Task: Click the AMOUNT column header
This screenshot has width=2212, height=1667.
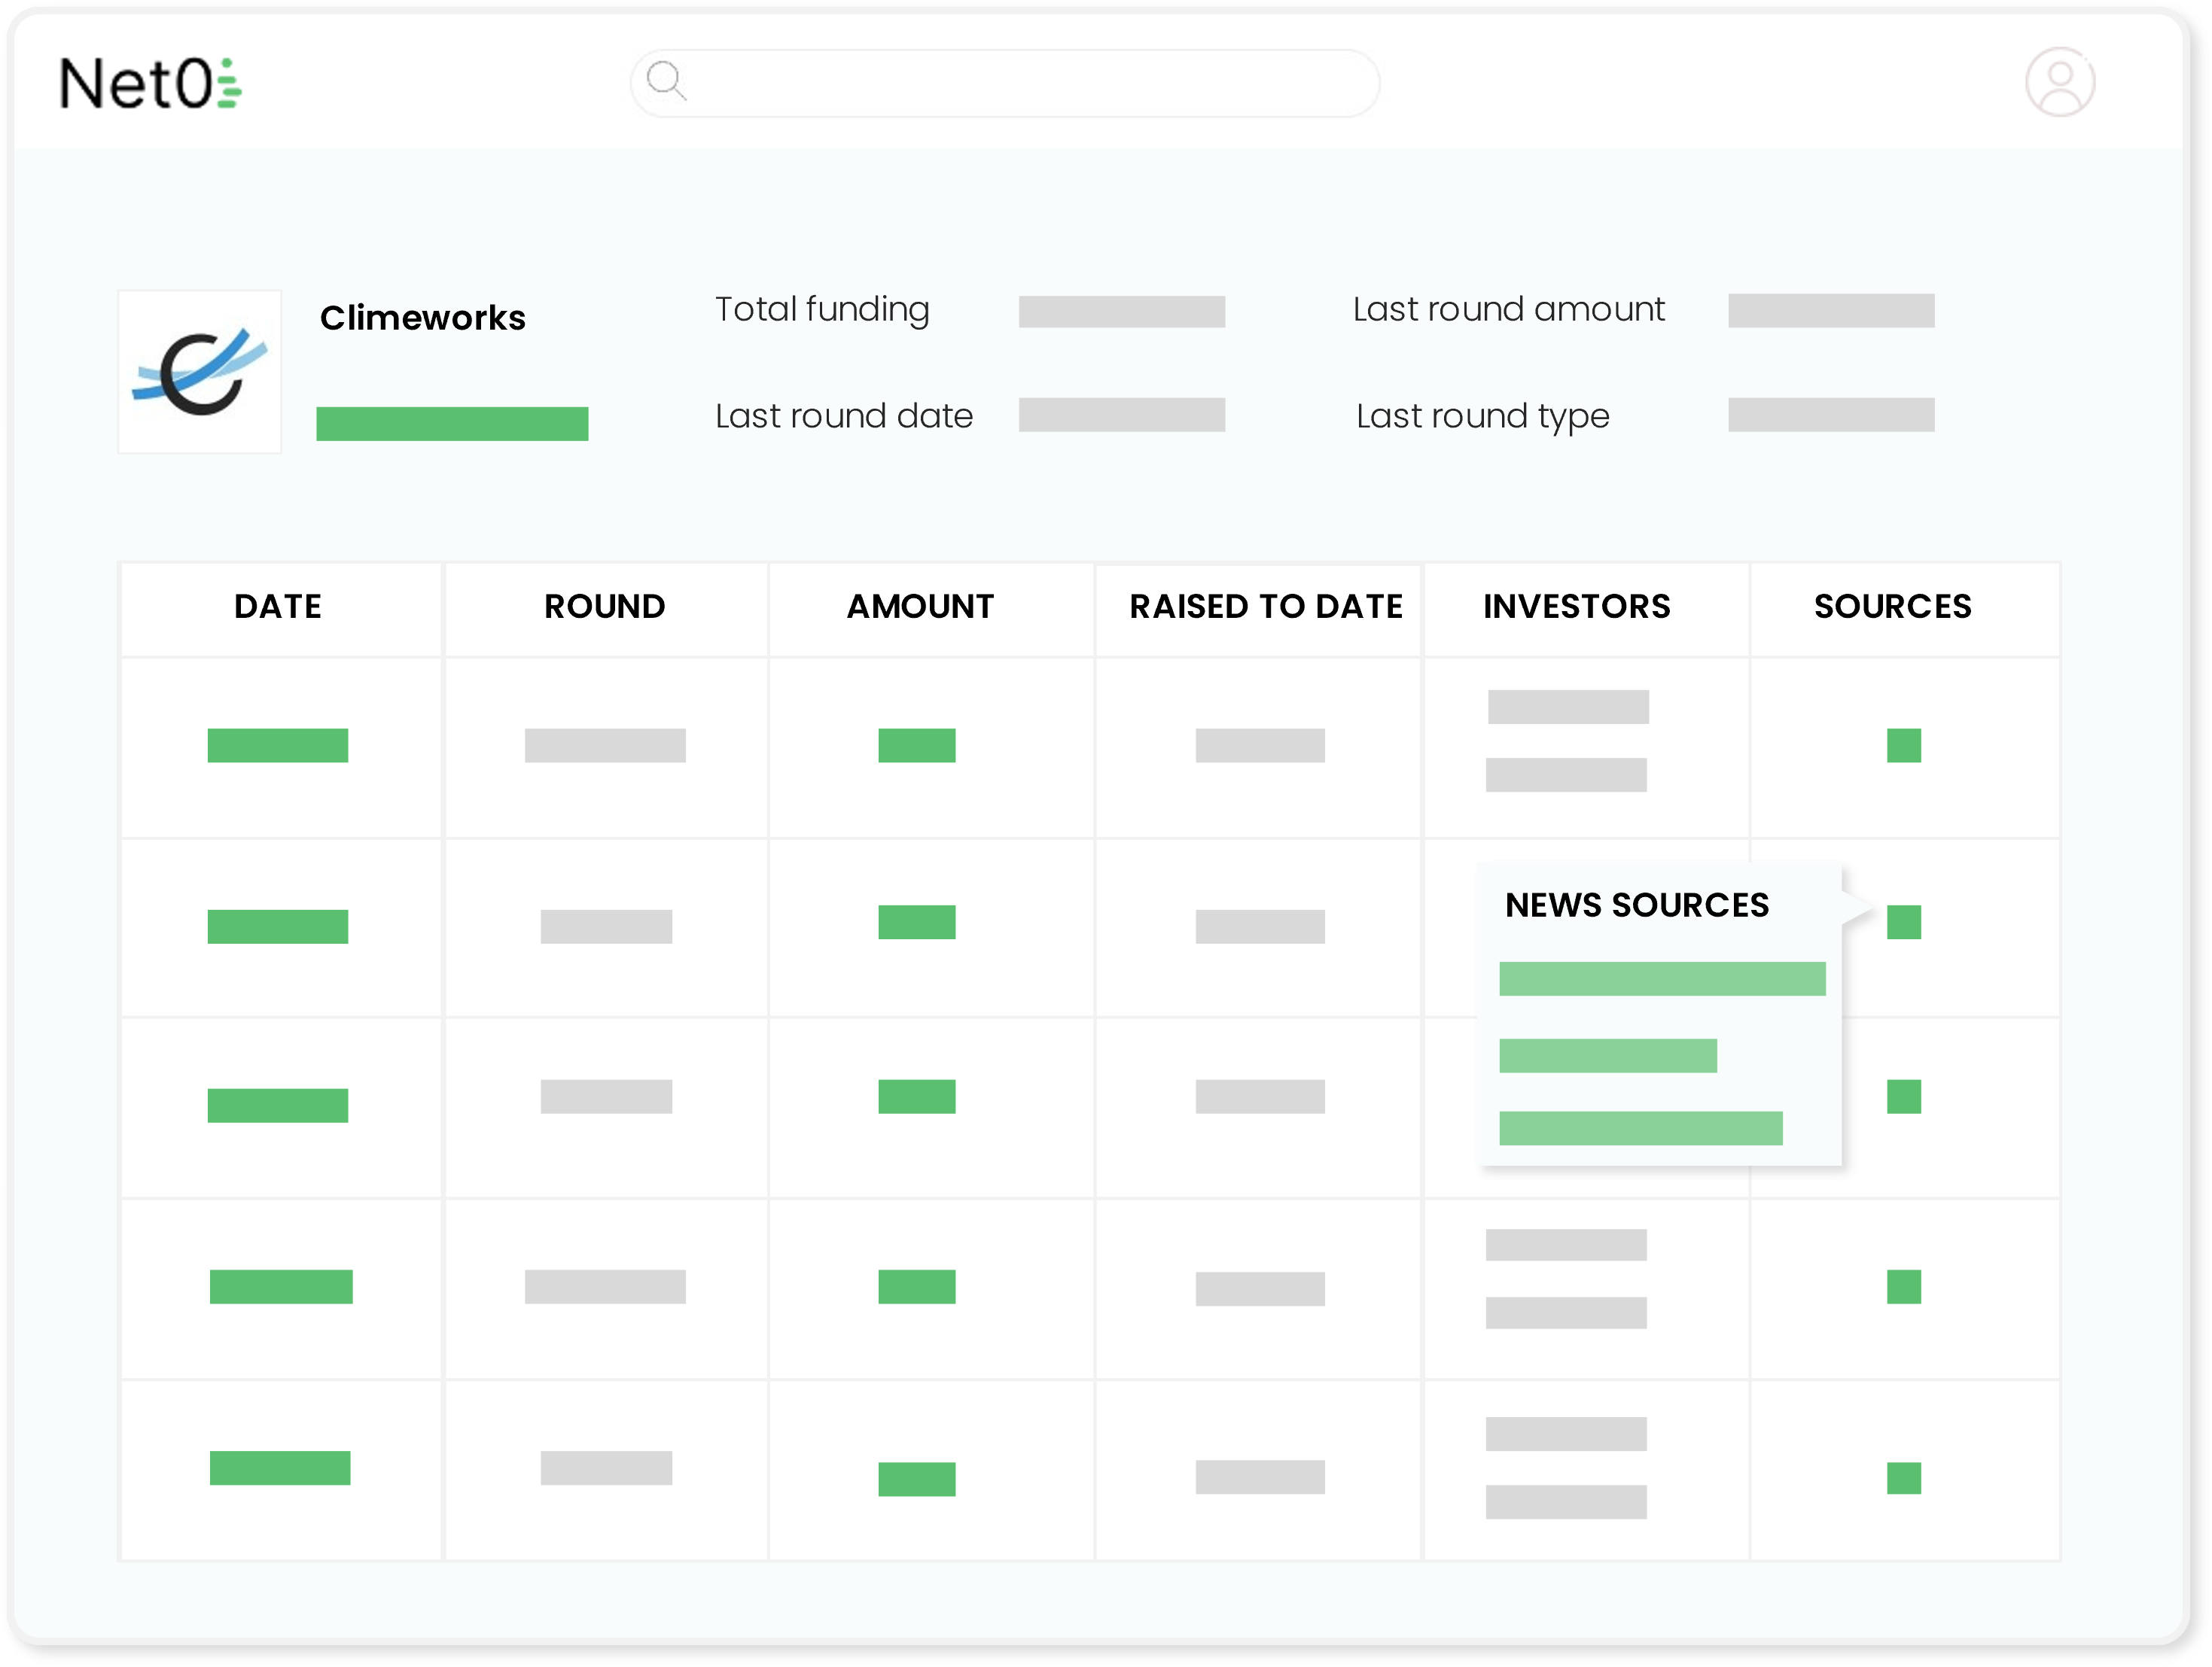Action: pyautogui.click(x=919, y=607)
